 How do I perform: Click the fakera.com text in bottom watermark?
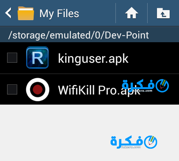(131, 147)
